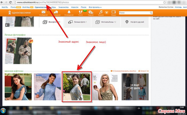187x115 pixels.
Task: Click the comment count icon on top photo
Action: tap(7, 25)
